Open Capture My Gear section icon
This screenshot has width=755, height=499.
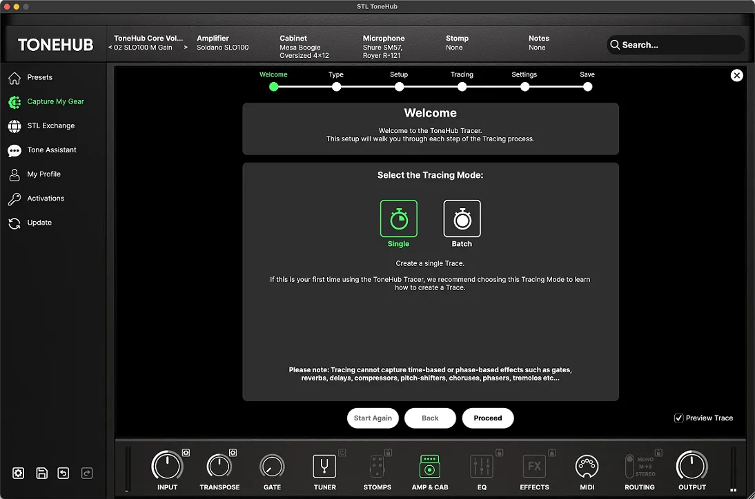pyautogui.click(x=14, y=102)
